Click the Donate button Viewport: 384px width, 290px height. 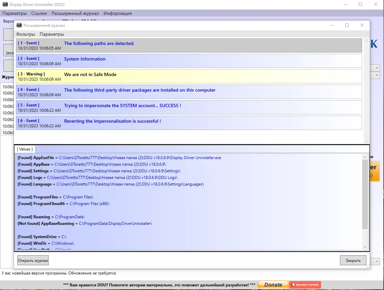click(x=273, y=285)
